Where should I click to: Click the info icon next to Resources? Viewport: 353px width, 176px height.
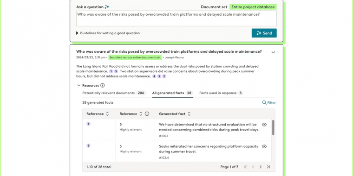103,85
